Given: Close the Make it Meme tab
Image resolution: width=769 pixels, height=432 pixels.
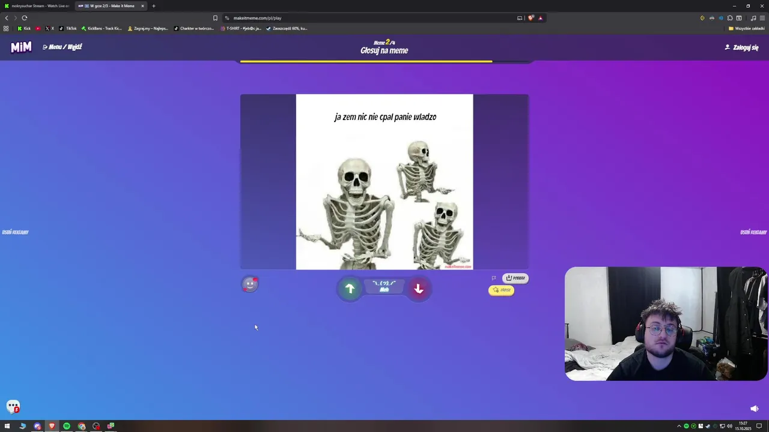Looking at the screenshot, I should [142, 6].
